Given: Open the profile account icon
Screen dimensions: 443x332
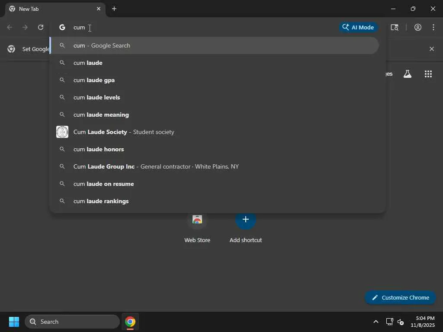Looking at the screenshot, I should point(417,27).
